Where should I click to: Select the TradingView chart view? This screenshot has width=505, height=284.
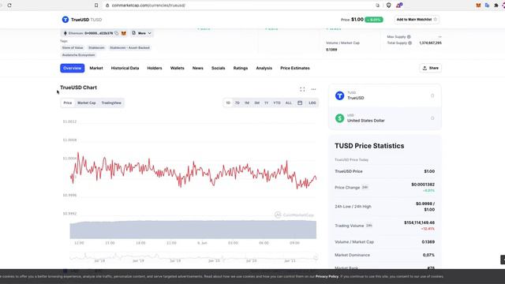pos(111,103)
